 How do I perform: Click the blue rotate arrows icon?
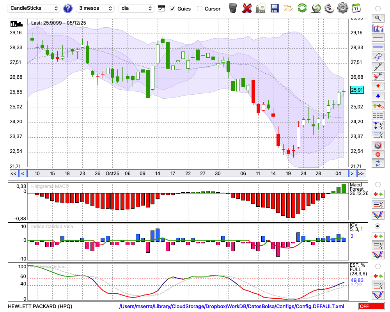[378, 163]
